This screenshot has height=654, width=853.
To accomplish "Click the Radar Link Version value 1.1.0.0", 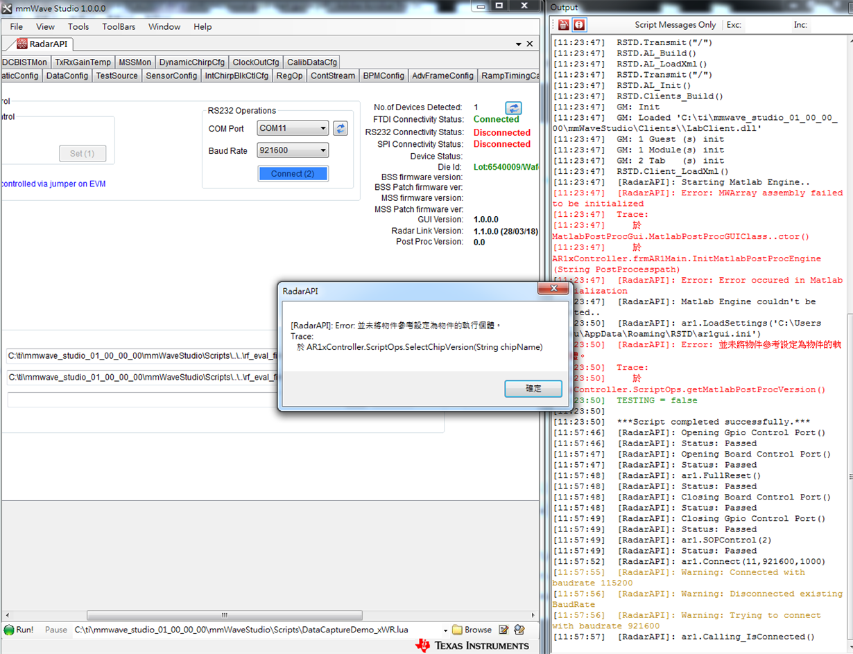I will [x=506, y=231].
